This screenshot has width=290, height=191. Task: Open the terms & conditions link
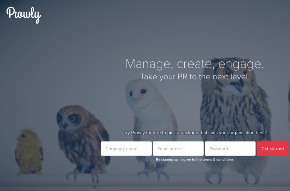tap(218, 159)
